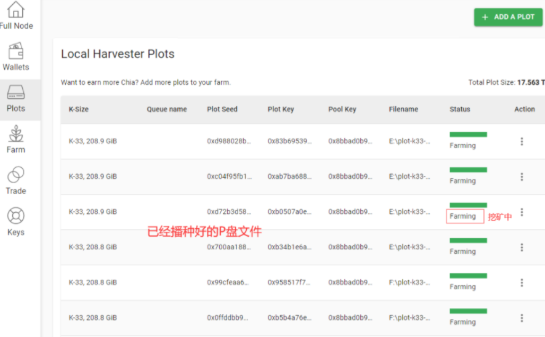Screen dimensions: 545x337
Task: Open action menu for plot 0xc04f95fb1
Action: tap(522, 177)
